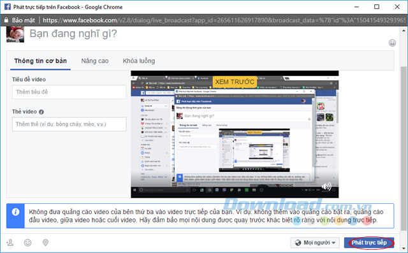Viewport: 408px width, 253px height.
Task: Show info tooltip beside Thẻ video
Action: (41, 112)
